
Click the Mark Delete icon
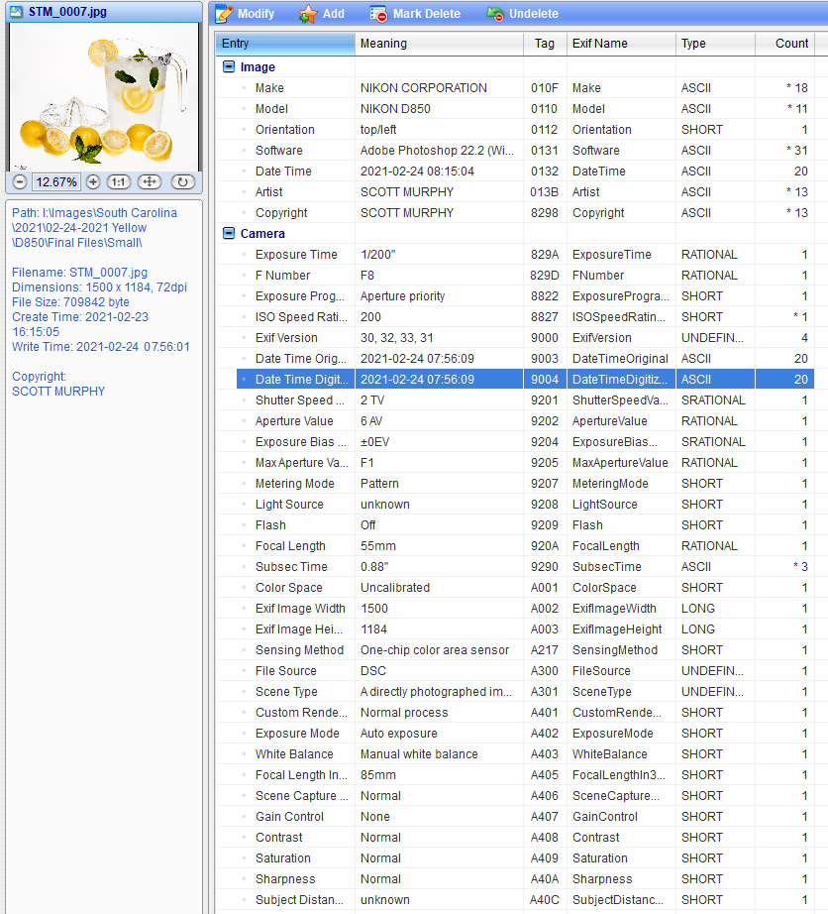(x=378, y=14)
